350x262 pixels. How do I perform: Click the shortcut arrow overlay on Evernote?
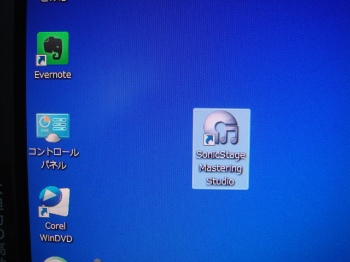tap(42, 60)
